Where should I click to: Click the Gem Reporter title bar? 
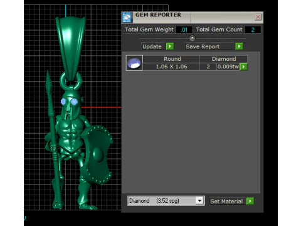(x=193, y=17)
